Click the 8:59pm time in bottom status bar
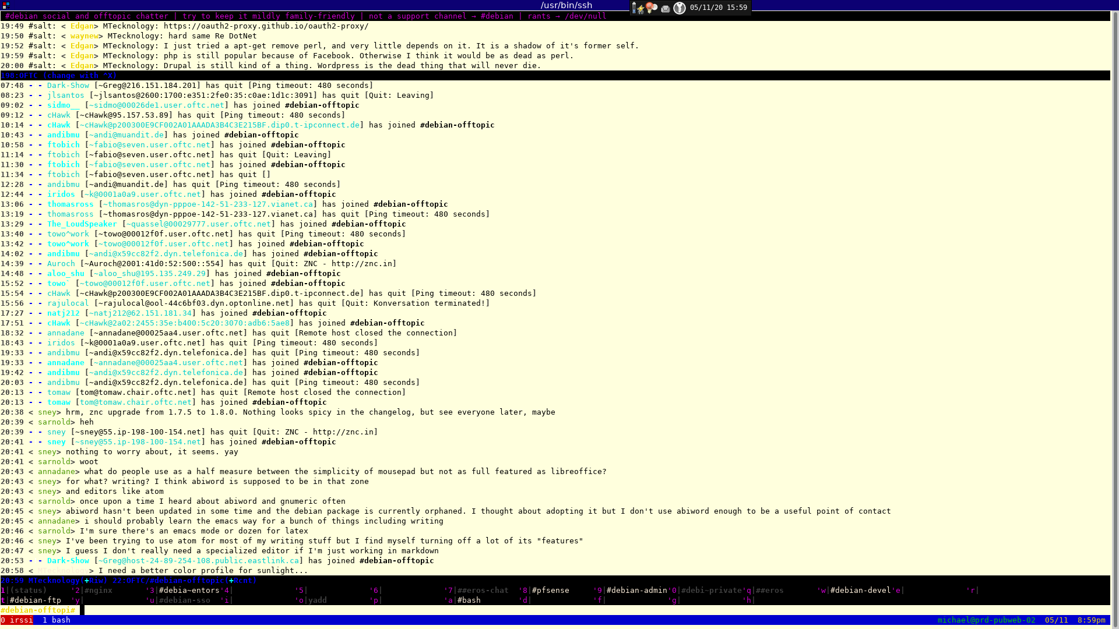Screen dimensions: 1119x629 click(1091, 620)
